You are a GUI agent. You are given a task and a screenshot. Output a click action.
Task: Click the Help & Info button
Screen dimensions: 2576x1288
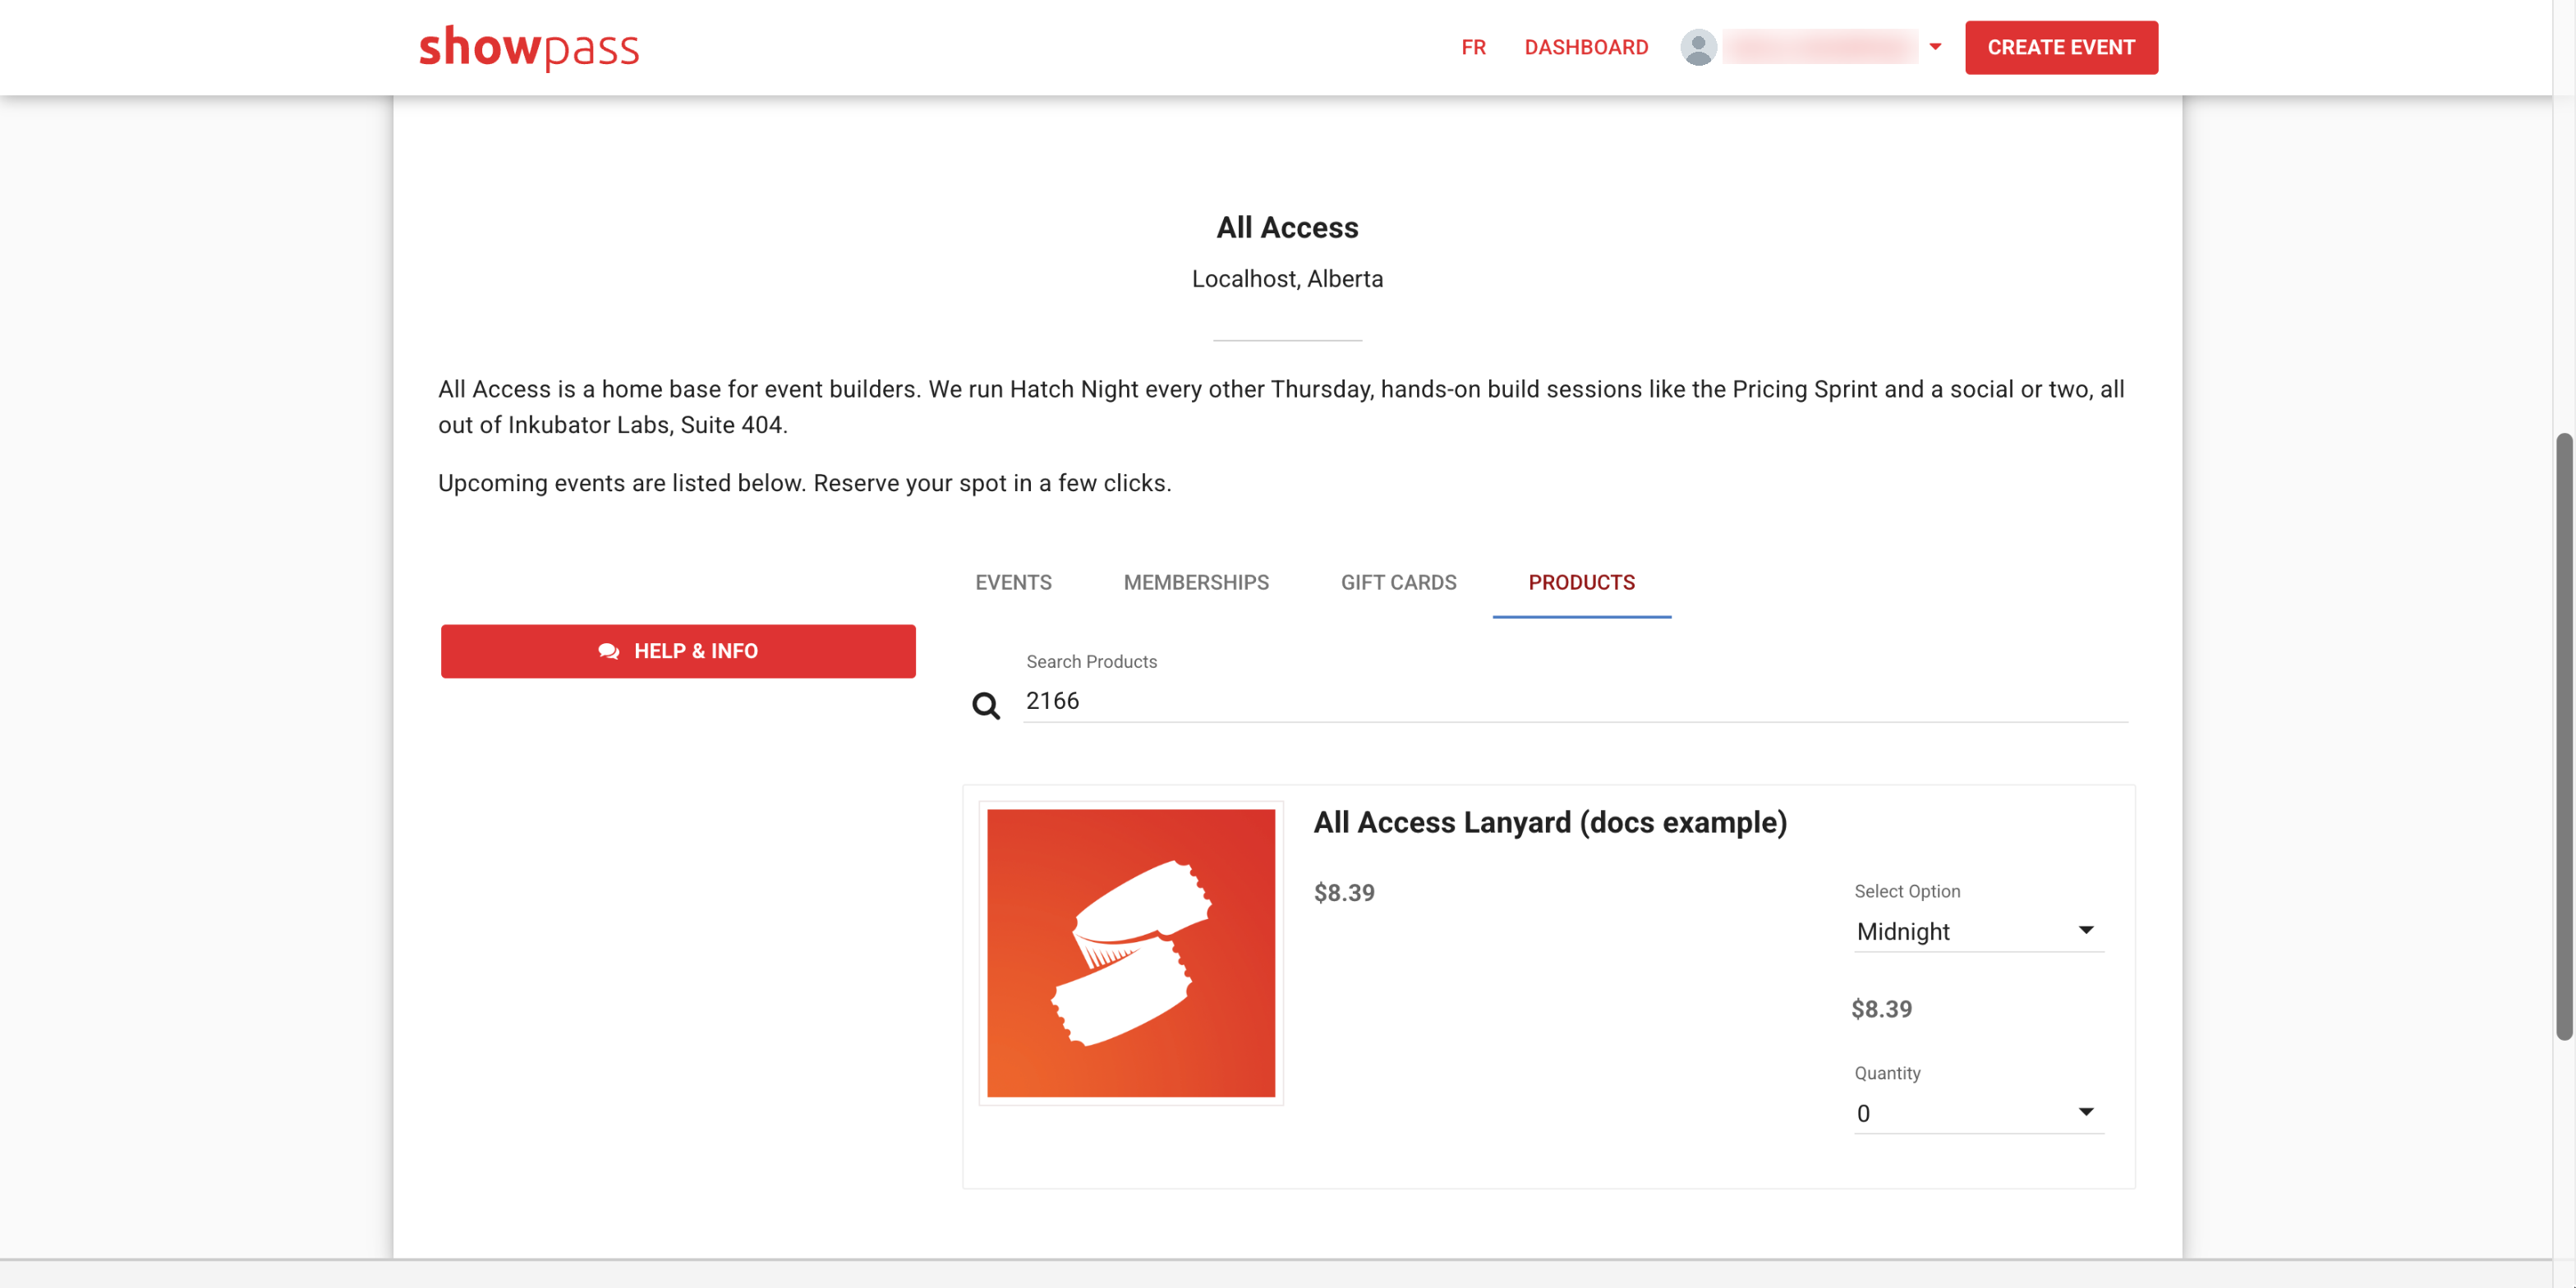(x=678, y=651)
